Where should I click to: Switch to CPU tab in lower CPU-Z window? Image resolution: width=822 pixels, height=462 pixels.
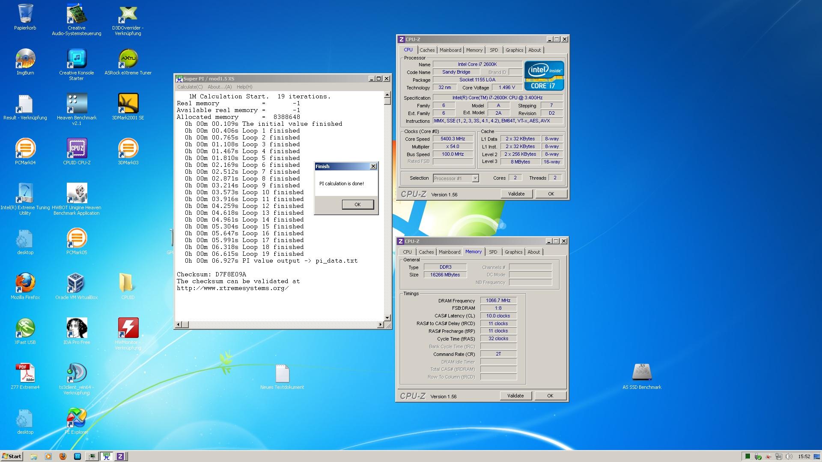pyautogui.click(x=407, y=252)
